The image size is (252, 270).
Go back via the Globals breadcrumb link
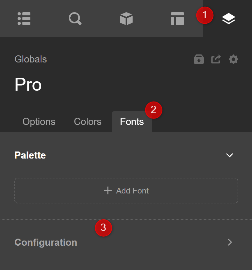[x=30, y=59]
